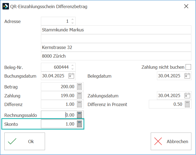
Task: Click the Rechnungssaldo label
Action: [21, 115]
